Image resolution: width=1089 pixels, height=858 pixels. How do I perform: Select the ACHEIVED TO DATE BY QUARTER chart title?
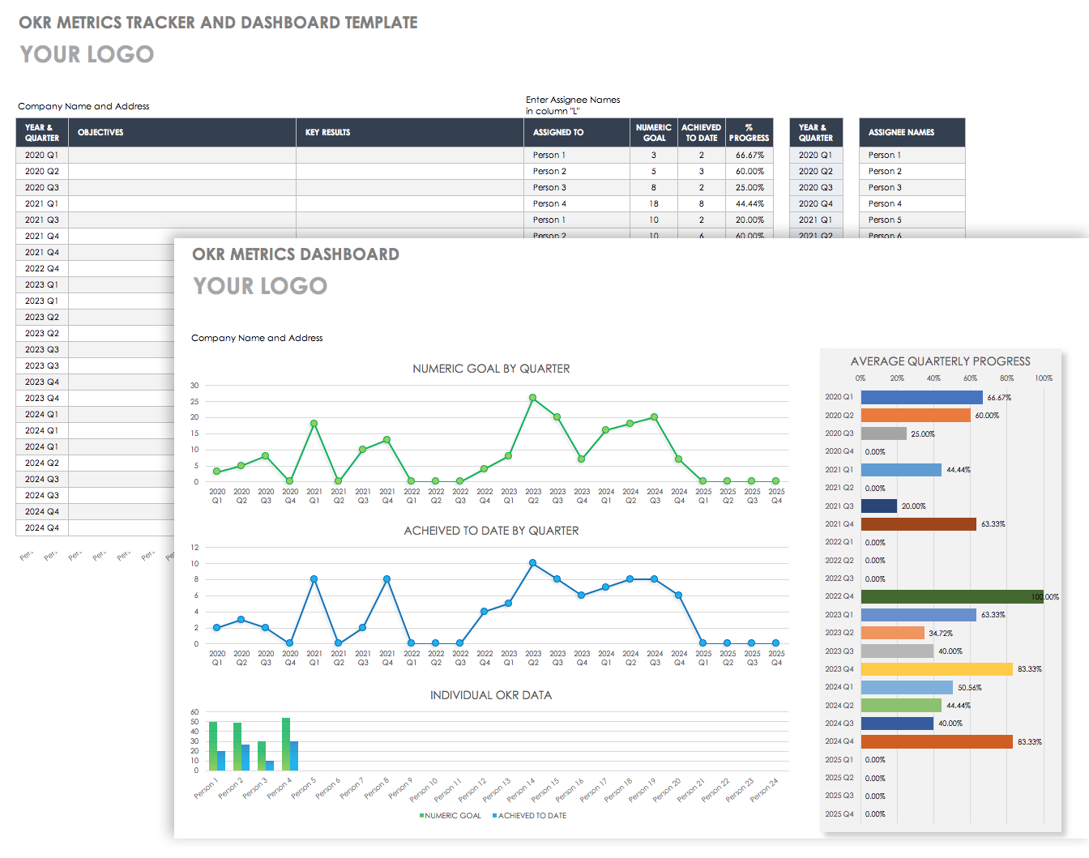coord(491,531)
